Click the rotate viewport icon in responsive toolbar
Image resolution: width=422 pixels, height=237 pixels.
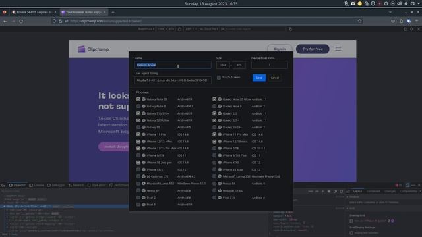pyautogui.click(x=179, y=29)
